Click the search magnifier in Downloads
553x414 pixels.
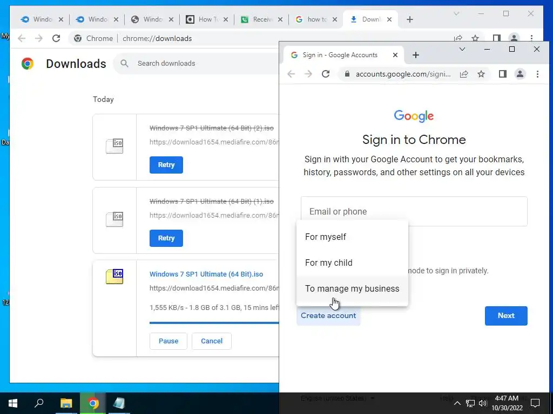[124, 64]
